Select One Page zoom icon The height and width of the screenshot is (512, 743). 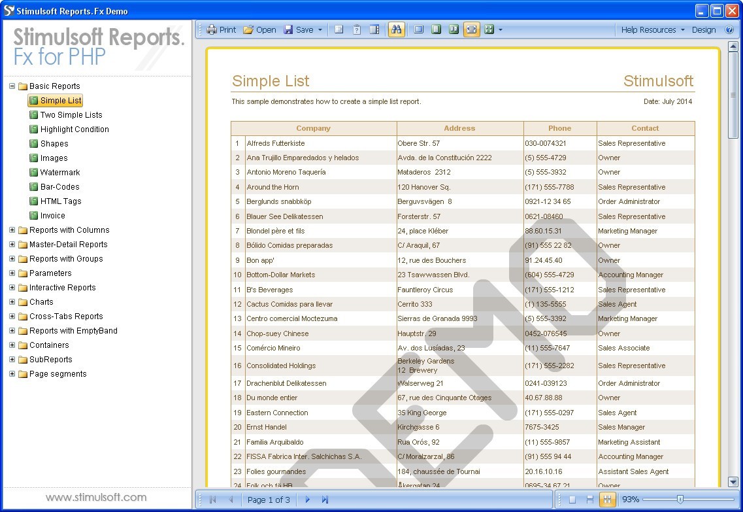coord(436,29)
